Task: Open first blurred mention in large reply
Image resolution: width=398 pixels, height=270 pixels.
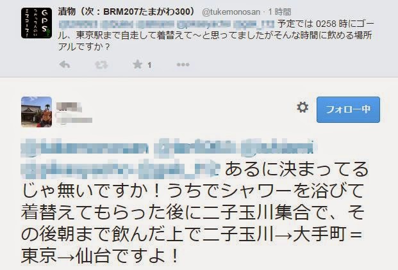Action: (x=85, y=147)
